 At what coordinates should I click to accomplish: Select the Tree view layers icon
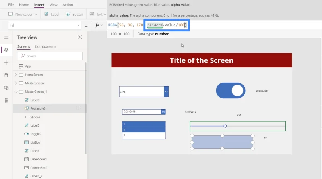point(6,50)
